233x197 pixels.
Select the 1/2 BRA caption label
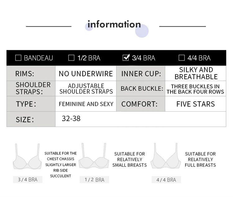click(94, 180)
